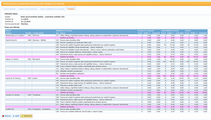Select client Košťál Petr

(x=10, y=109)
